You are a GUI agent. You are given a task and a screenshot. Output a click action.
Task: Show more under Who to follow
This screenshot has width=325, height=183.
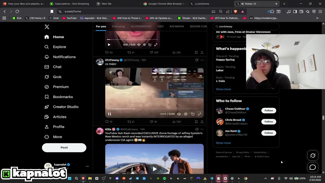(223, 143)
